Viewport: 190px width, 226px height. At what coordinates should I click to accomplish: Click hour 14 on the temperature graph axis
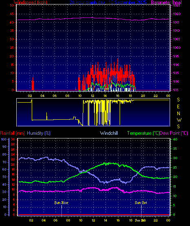[x=106, y=220]
